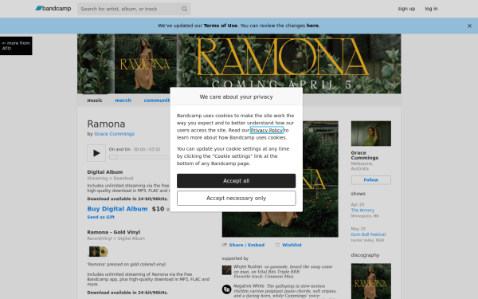The height and width of the screenshot is (299, 478).
Task: Click supporter name Whyte Rushan
Action: (x=248, y=266)
